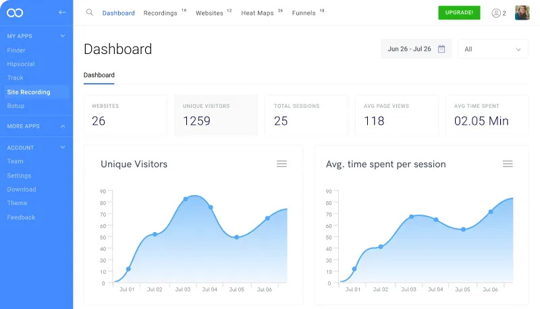Click the Avg. time spent per session title
The image size is (540, 309).
[385, 164]
